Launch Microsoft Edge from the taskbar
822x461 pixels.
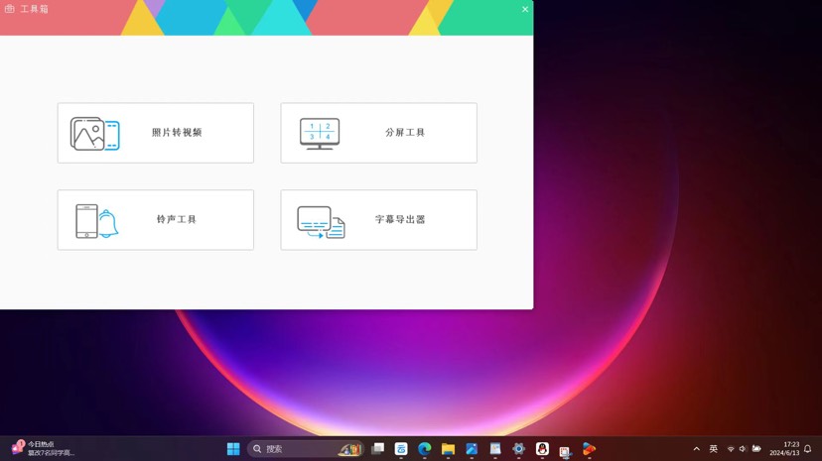425,449
